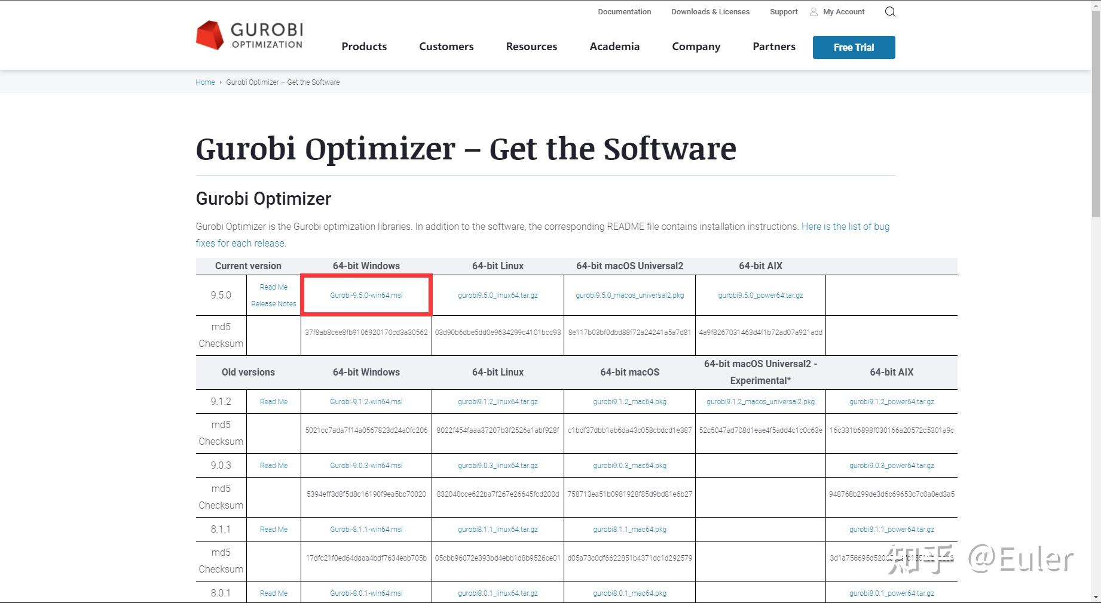Download gurobi8.1.1_linux64.tar.gz
Viewport: 1101px width, 603px height.
coord(498,530)
